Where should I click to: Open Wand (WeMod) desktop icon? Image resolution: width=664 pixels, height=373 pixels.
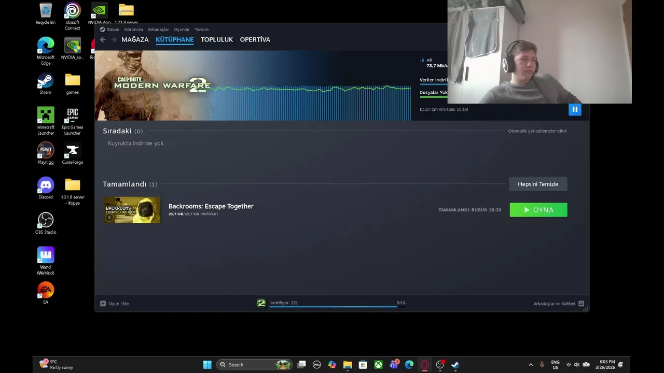click(46, 261)
